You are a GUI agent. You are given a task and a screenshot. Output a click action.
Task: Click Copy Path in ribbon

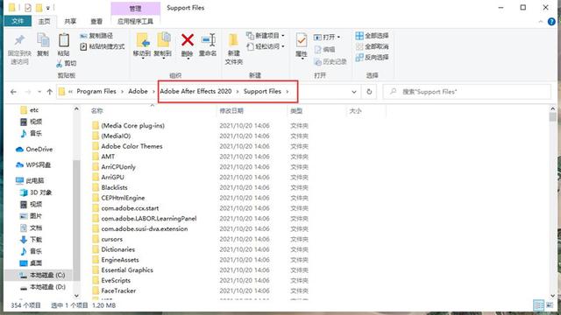point(96,36)
